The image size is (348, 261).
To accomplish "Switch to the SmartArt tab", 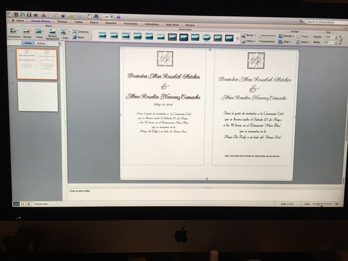I will 111,23.
